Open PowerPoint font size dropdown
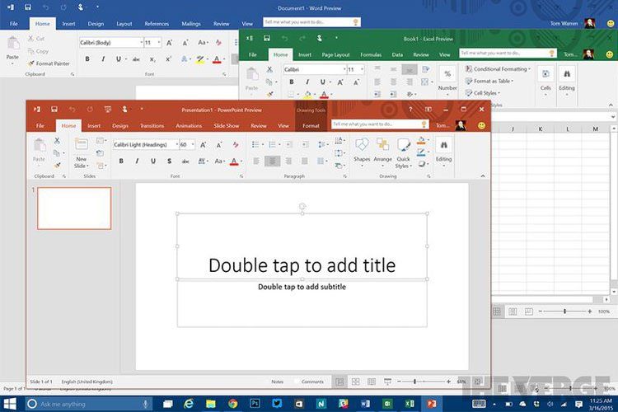Image resolution: width=618 pixels, height=412 pixels. pyautogui.click(x=193, y=145)
